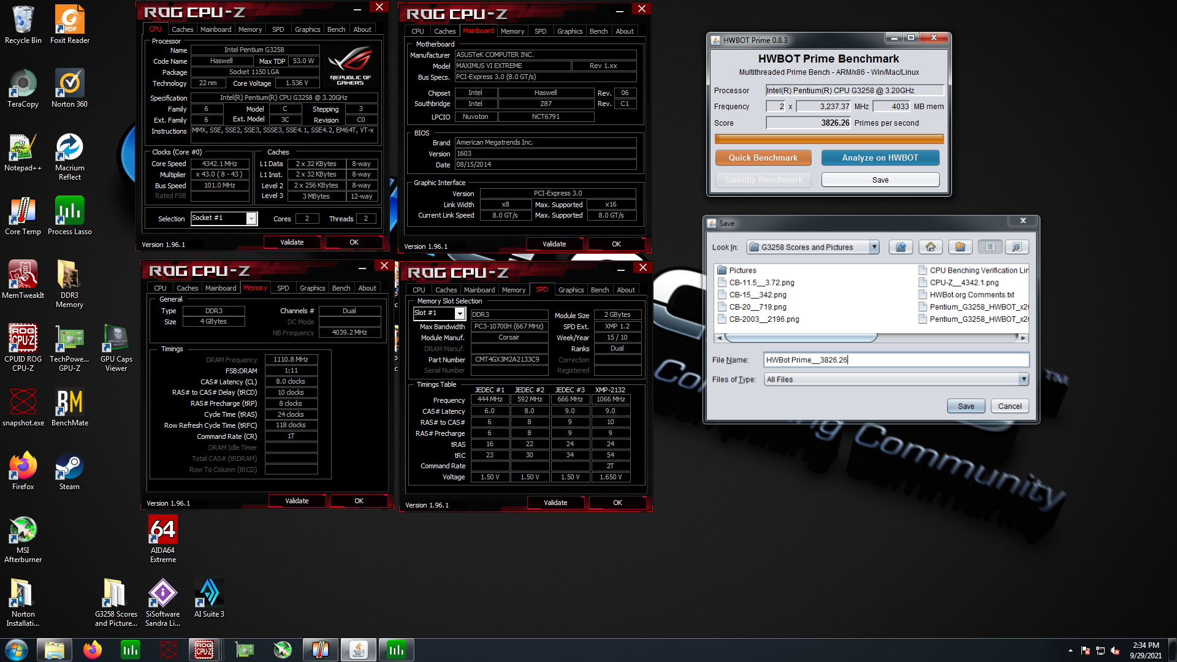Open the Socket #1 selection dropdown
Image resolution: width=1177 pixels, height=662 pixels.
point(251,219)
